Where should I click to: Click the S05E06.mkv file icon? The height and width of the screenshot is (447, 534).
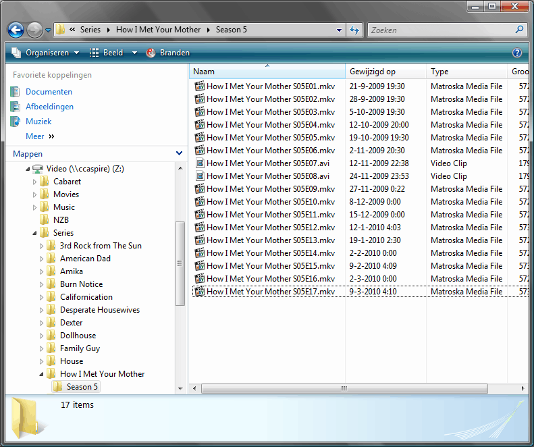pos(200,151)
